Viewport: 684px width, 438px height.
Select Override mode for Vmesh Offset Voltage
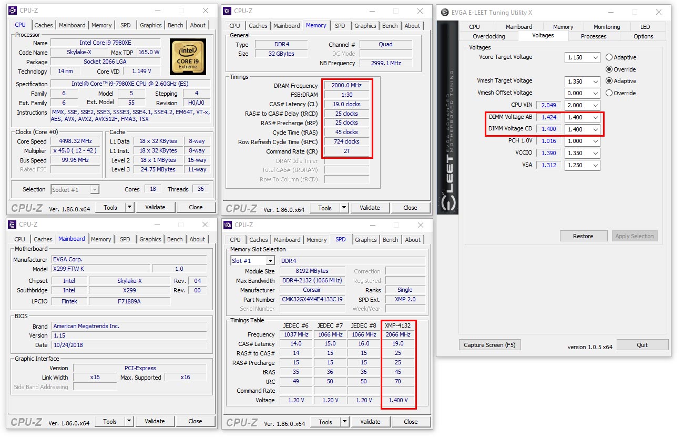coord(609,93)
